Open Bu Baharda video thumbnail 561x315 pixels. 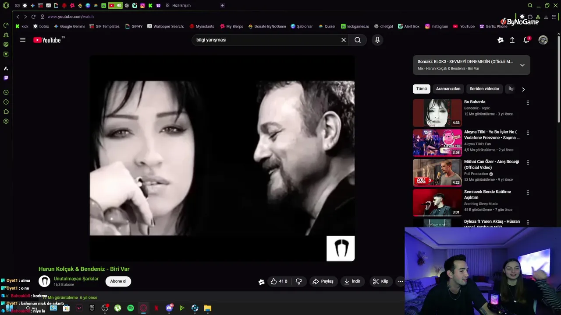pyautogui.click(x=437, y=113)
